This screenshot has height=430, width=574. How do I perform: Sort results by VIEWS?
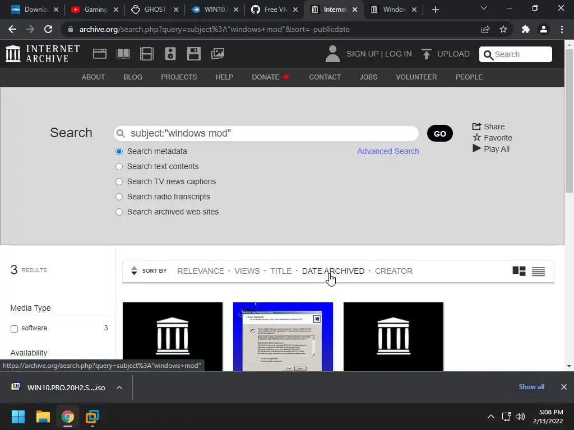(x=247, y=271)
